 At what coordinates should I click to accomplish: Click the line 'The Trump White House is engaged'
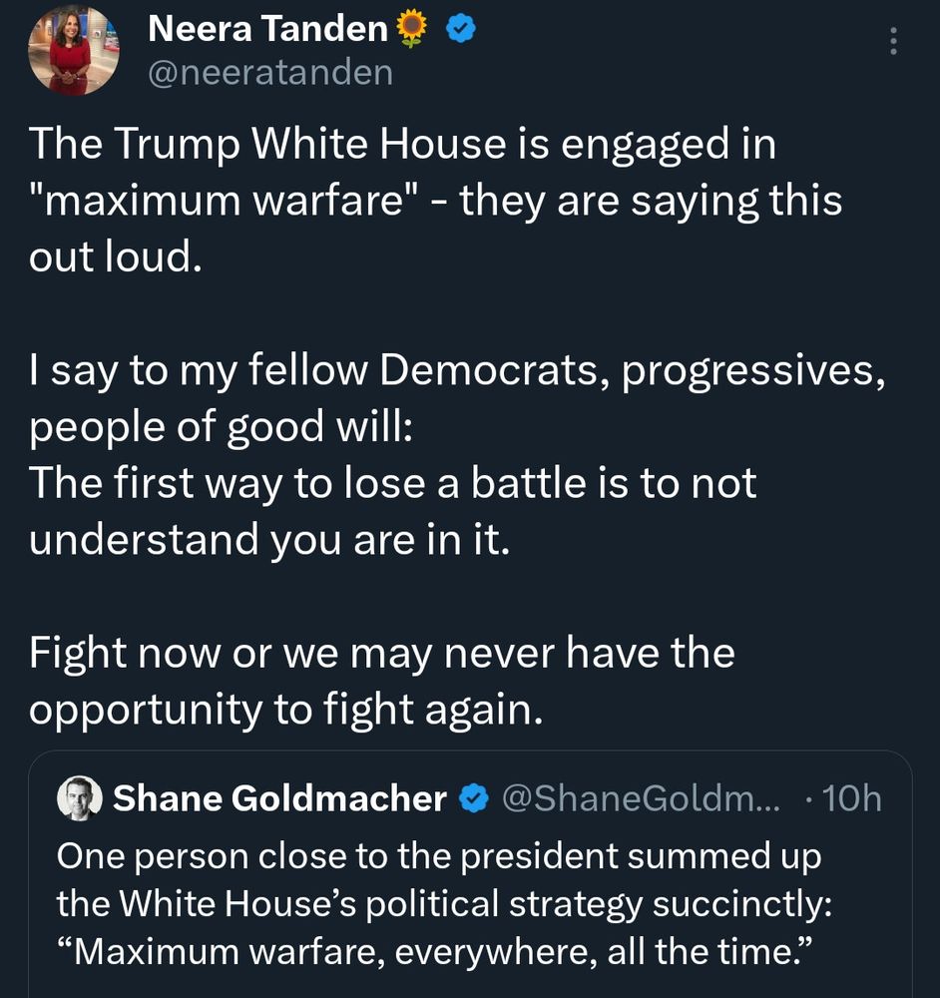tap(402, 144)
